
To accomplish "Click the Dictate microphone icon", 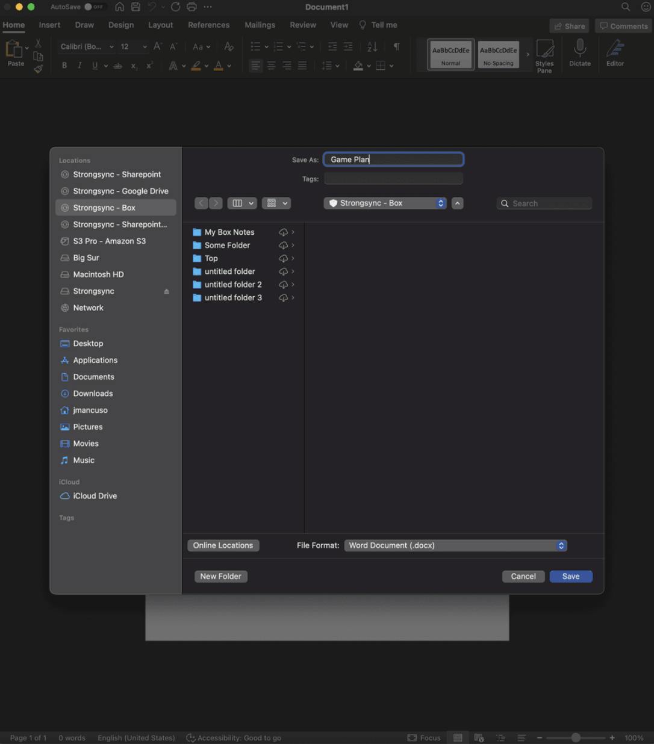I will click(579, 49).
